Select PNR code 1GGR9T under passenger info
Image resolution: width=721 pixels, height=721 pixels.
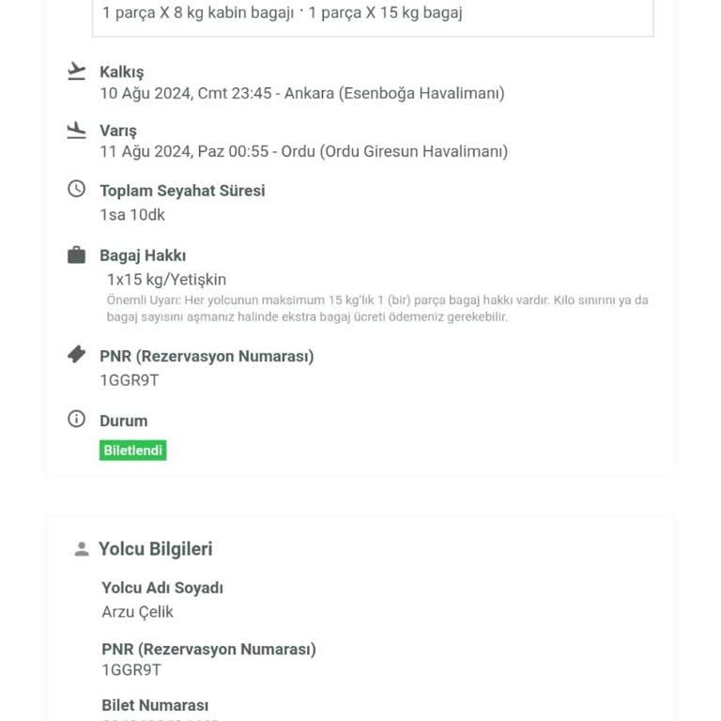tap(131, 670)
